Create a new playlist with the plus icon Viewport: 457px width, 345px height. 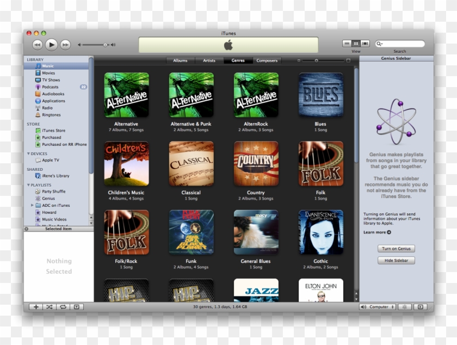pos(36,306)
